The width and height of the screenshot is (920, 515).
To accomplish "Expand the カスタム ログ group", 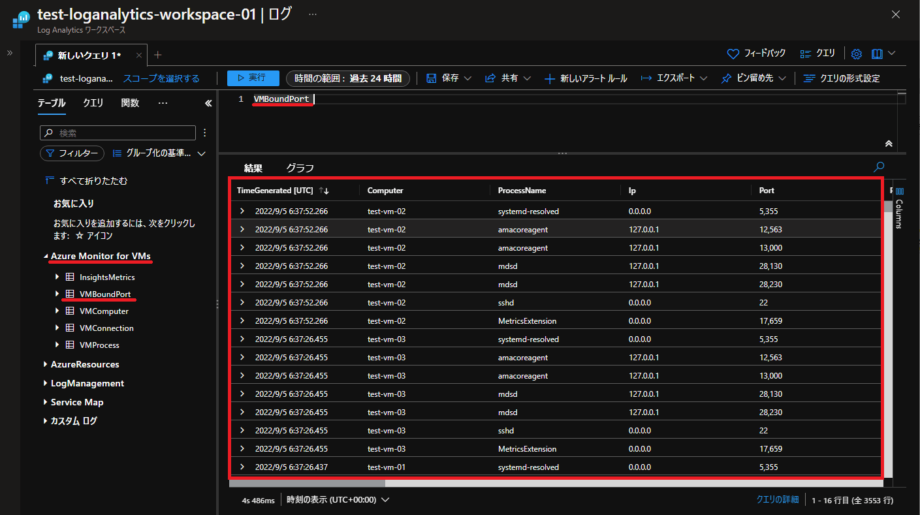I will 46,422.
